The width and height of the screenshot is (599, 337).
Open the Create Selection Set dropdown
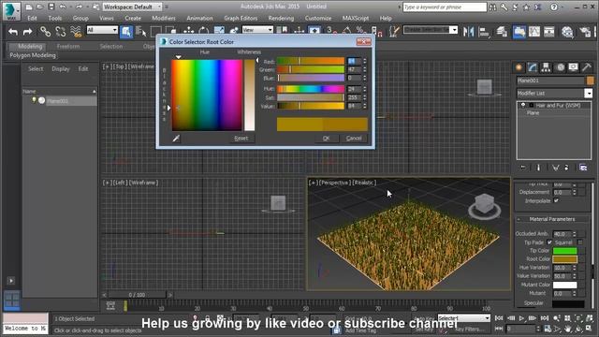453,30
